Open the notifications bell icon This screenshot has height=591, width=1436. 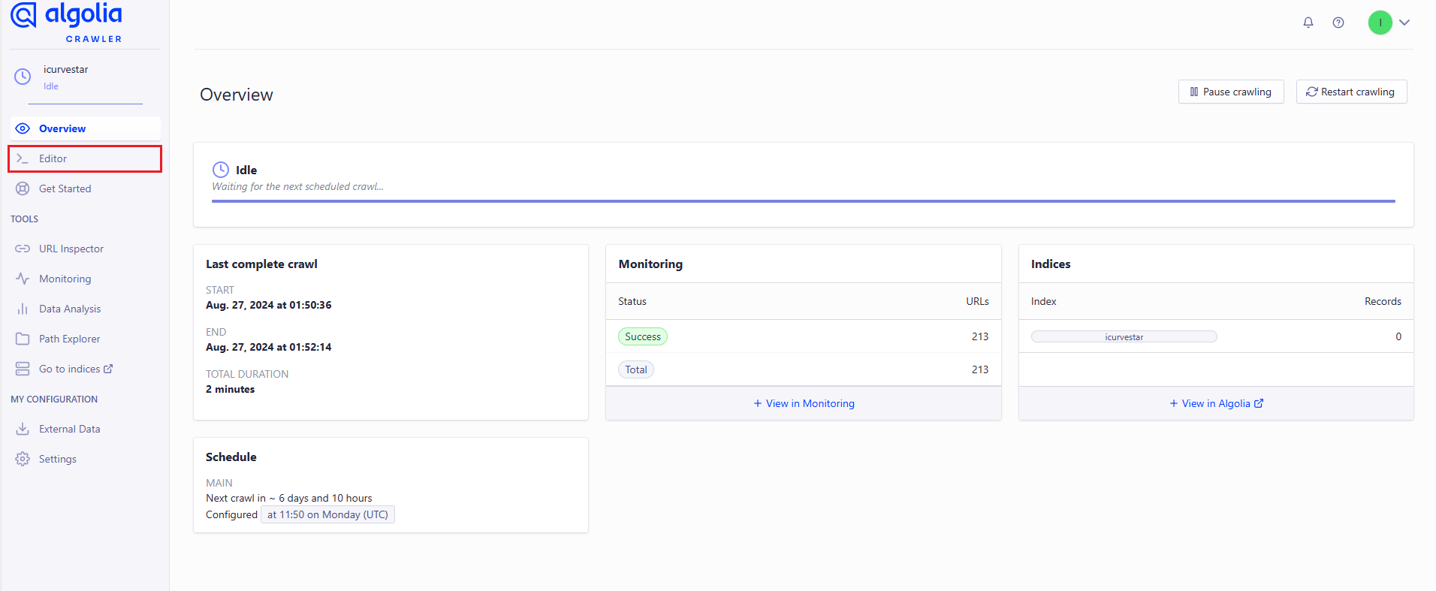pos(1308,23)
